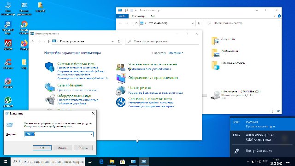Click Add a device link
Viewport: 295px width, 166px height.
pos(72,103)
